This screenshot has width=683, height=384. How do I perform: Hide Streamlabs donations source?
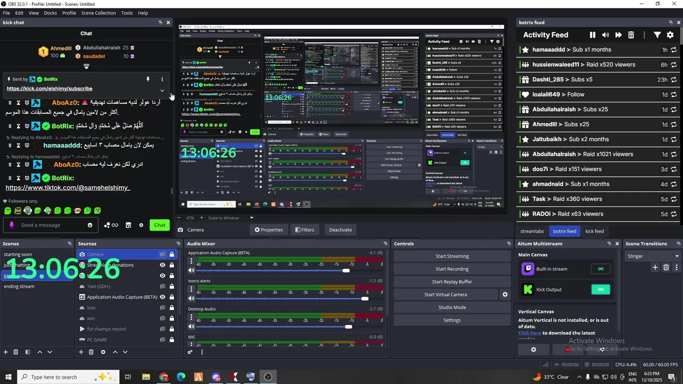(x=163, y=265)
